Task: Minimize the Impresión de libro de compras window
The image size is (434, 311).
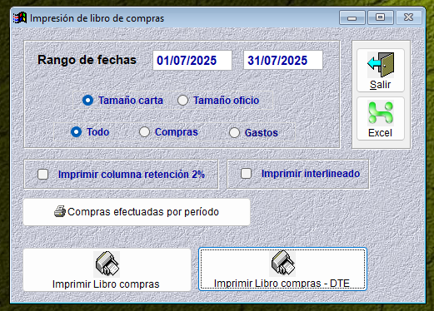Action: tap(352, 17)
